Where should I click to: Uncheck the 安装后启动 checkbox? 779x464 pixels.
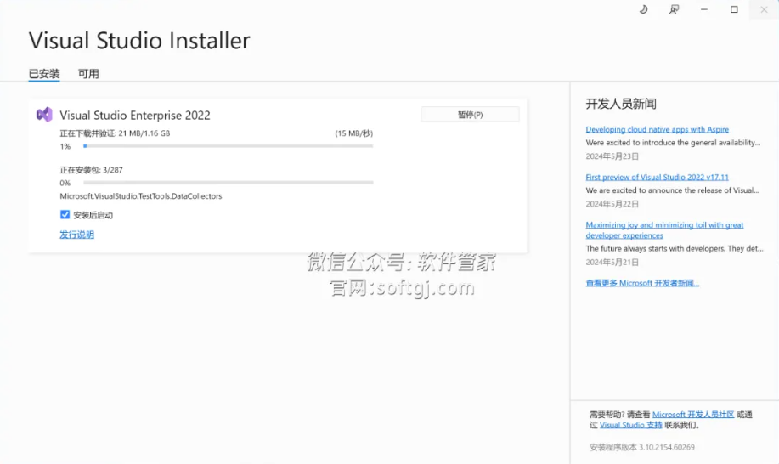pyautogui.click(x=65, y=215)
